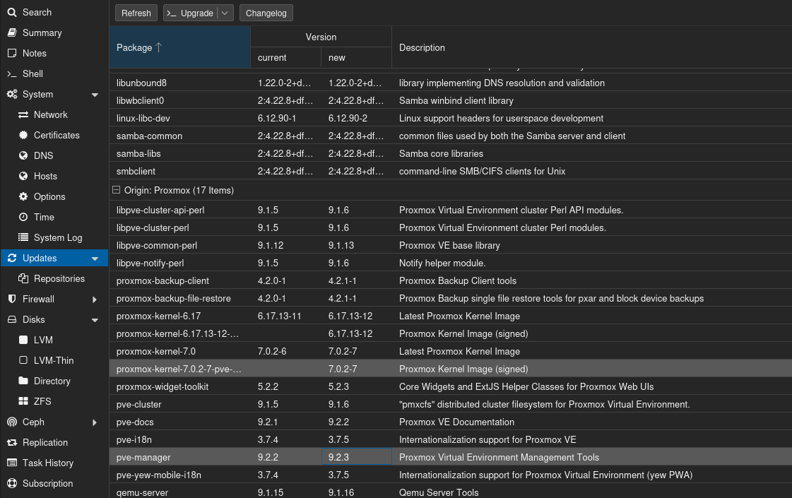Open the Repositories page
The height and width of the screenshot is (498, 792).
[x=59, y=279]
